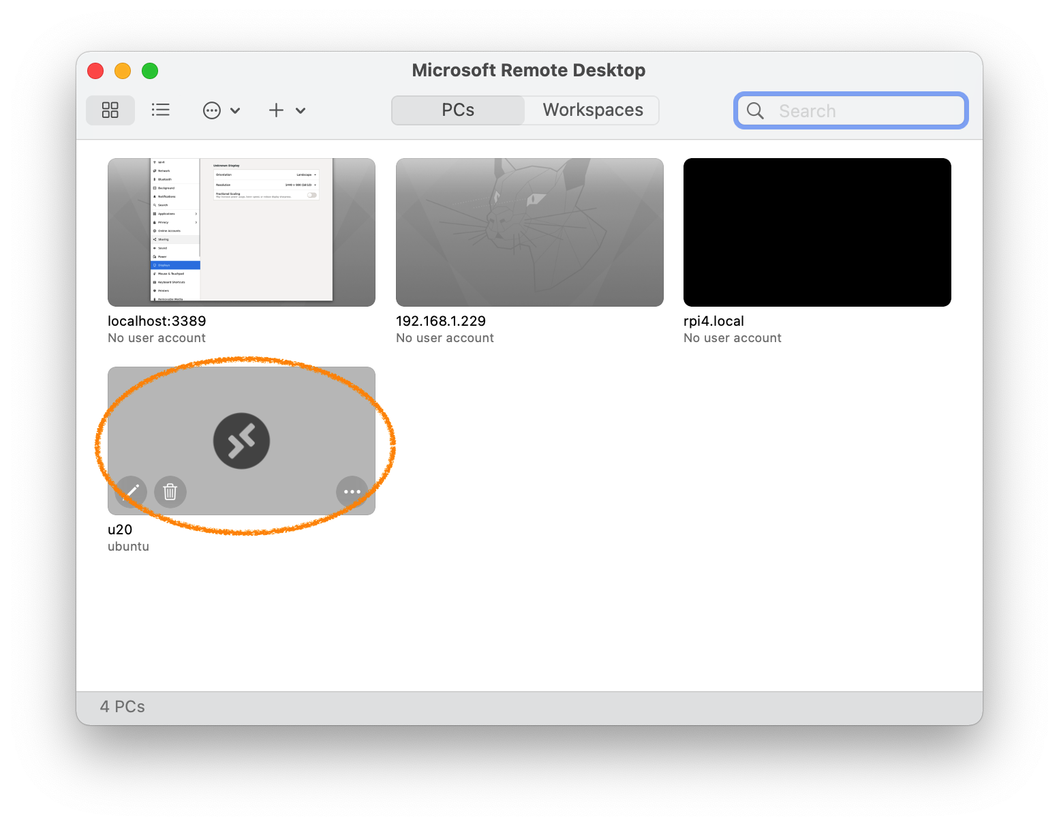
Task: Open the circled ellipsis actions menu
Action: pos(212,110)
